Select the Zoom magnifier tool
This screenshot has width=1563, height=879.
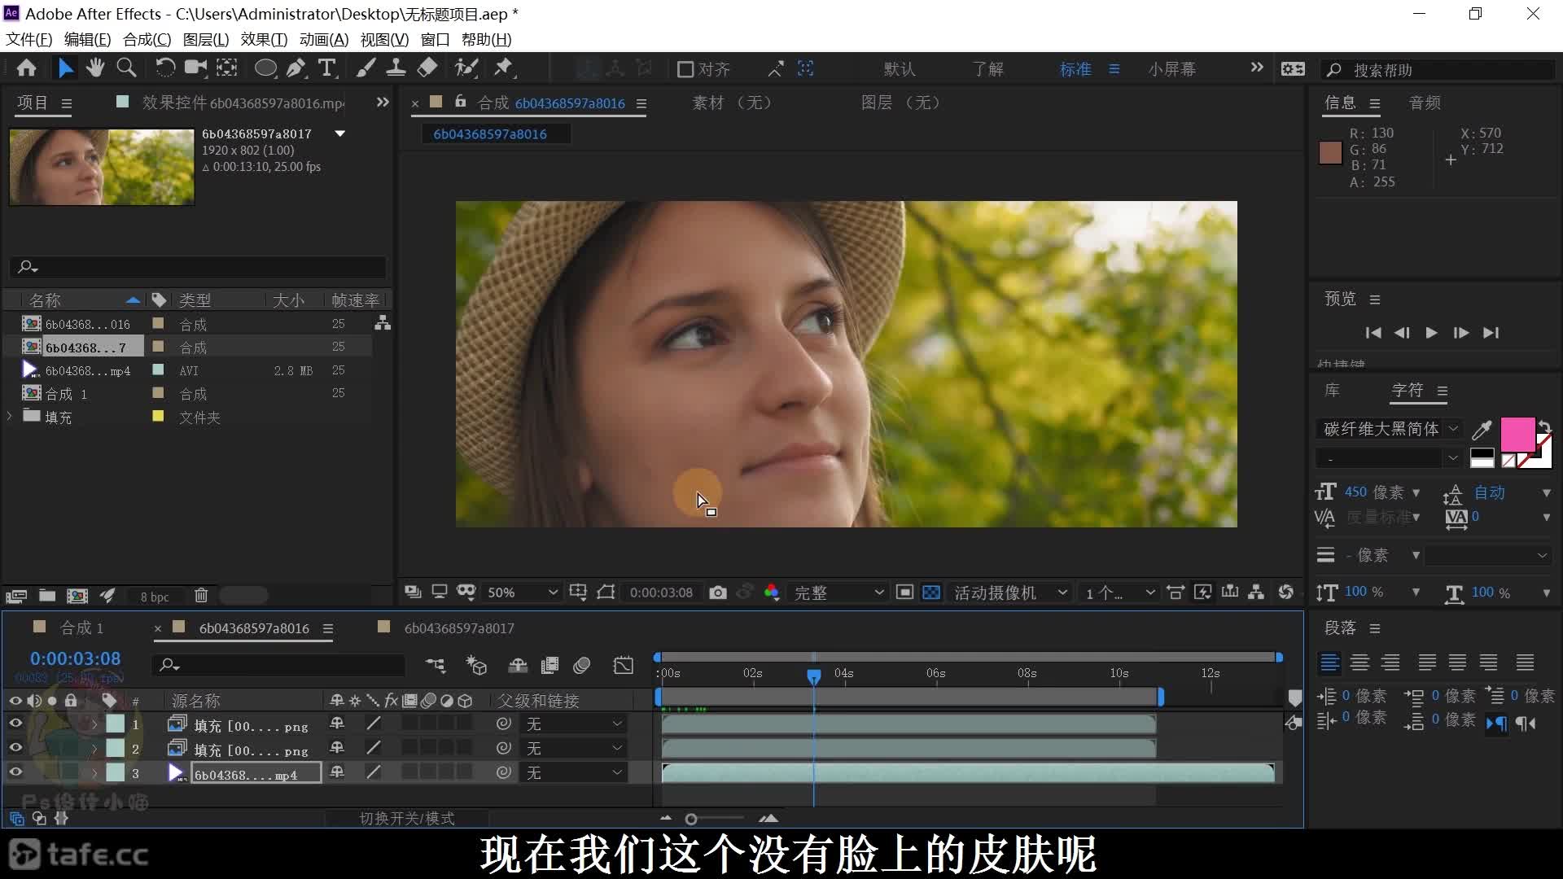click(x=126, y=68)
